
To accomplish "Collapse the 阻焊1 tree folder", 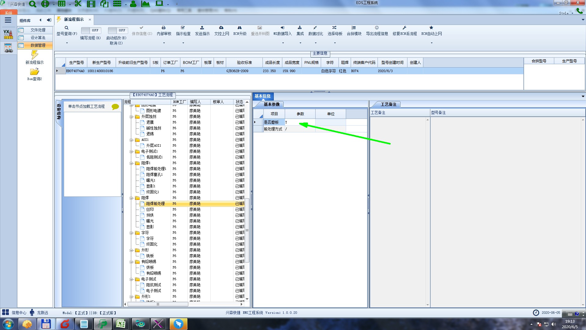I will (x=131, y=163).
